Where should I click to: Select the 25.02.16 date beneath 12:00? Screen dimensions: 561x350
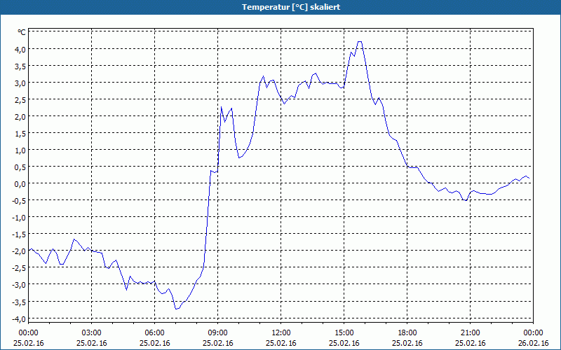point(281,343)
